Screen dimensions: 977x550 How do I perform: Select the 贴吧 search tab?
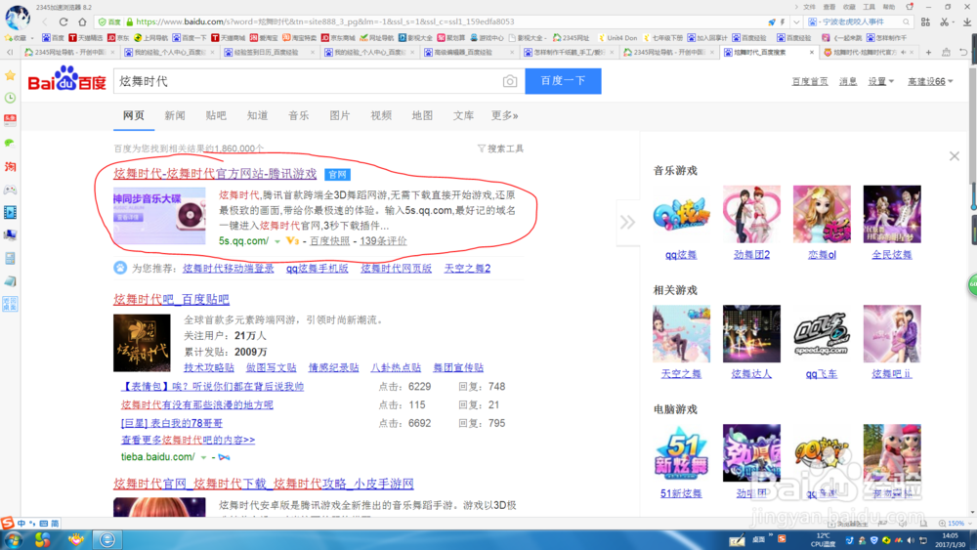pyautogui.click(x=216, y=116)
